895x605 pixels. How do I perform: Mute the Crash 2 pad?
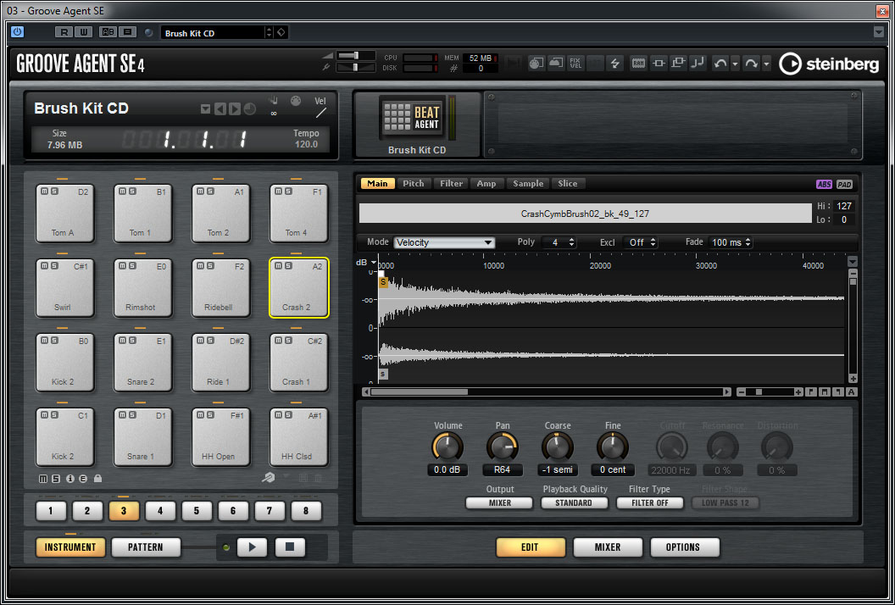point(277,266)
